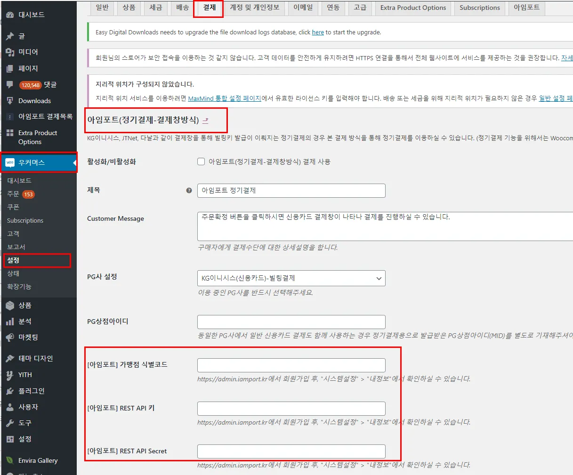
Task: Click the pin icon beside 글
Action: (10, 36)
